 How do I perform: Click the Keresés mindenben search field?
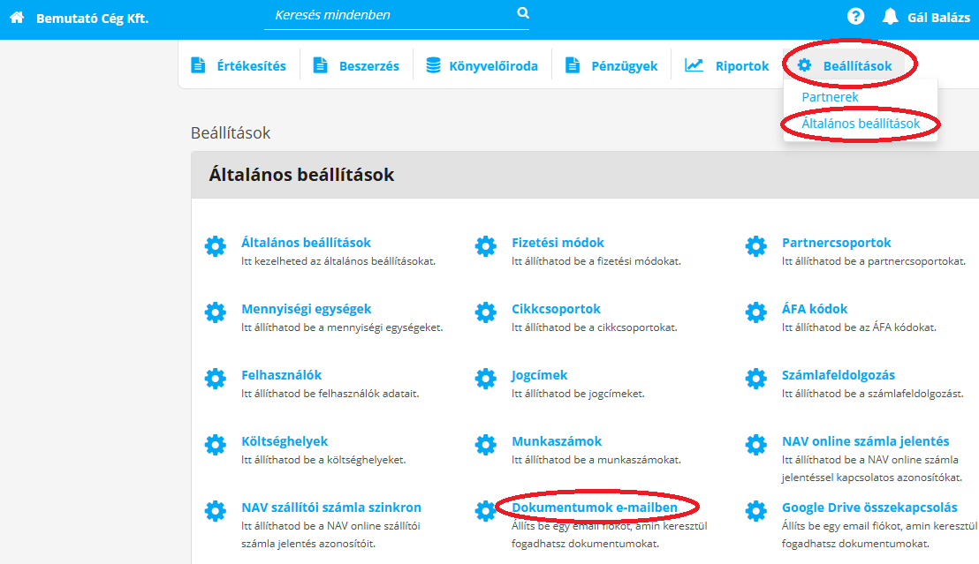pyautogui.click(x=397, y=15)
